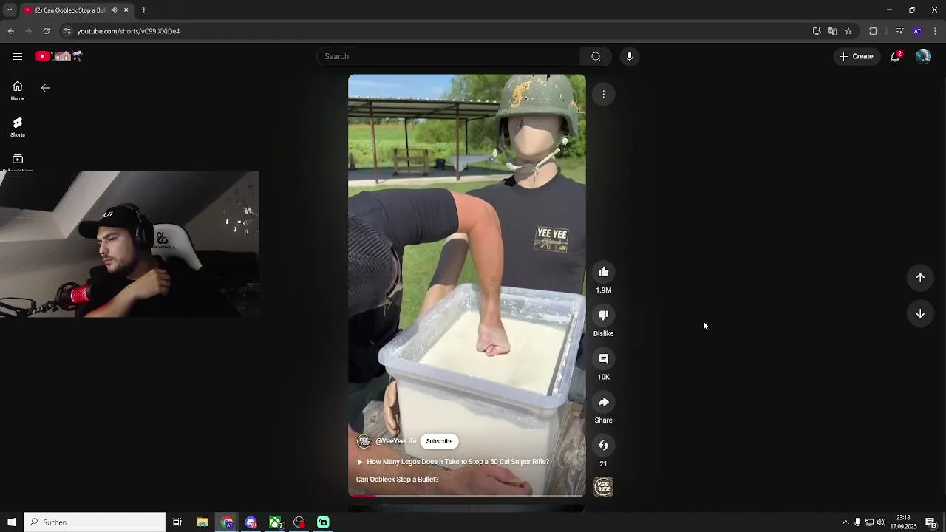Open Chrome's three-dot menu

click(x=936, y=31)
